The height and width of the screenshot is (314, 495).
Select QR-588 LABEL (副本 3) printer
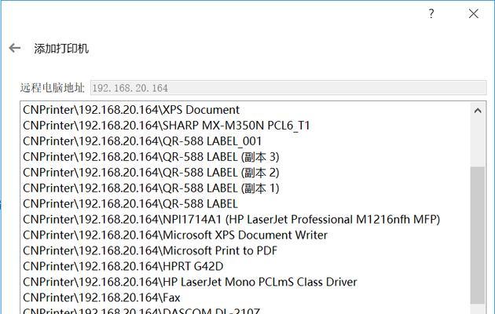(151, 157)
